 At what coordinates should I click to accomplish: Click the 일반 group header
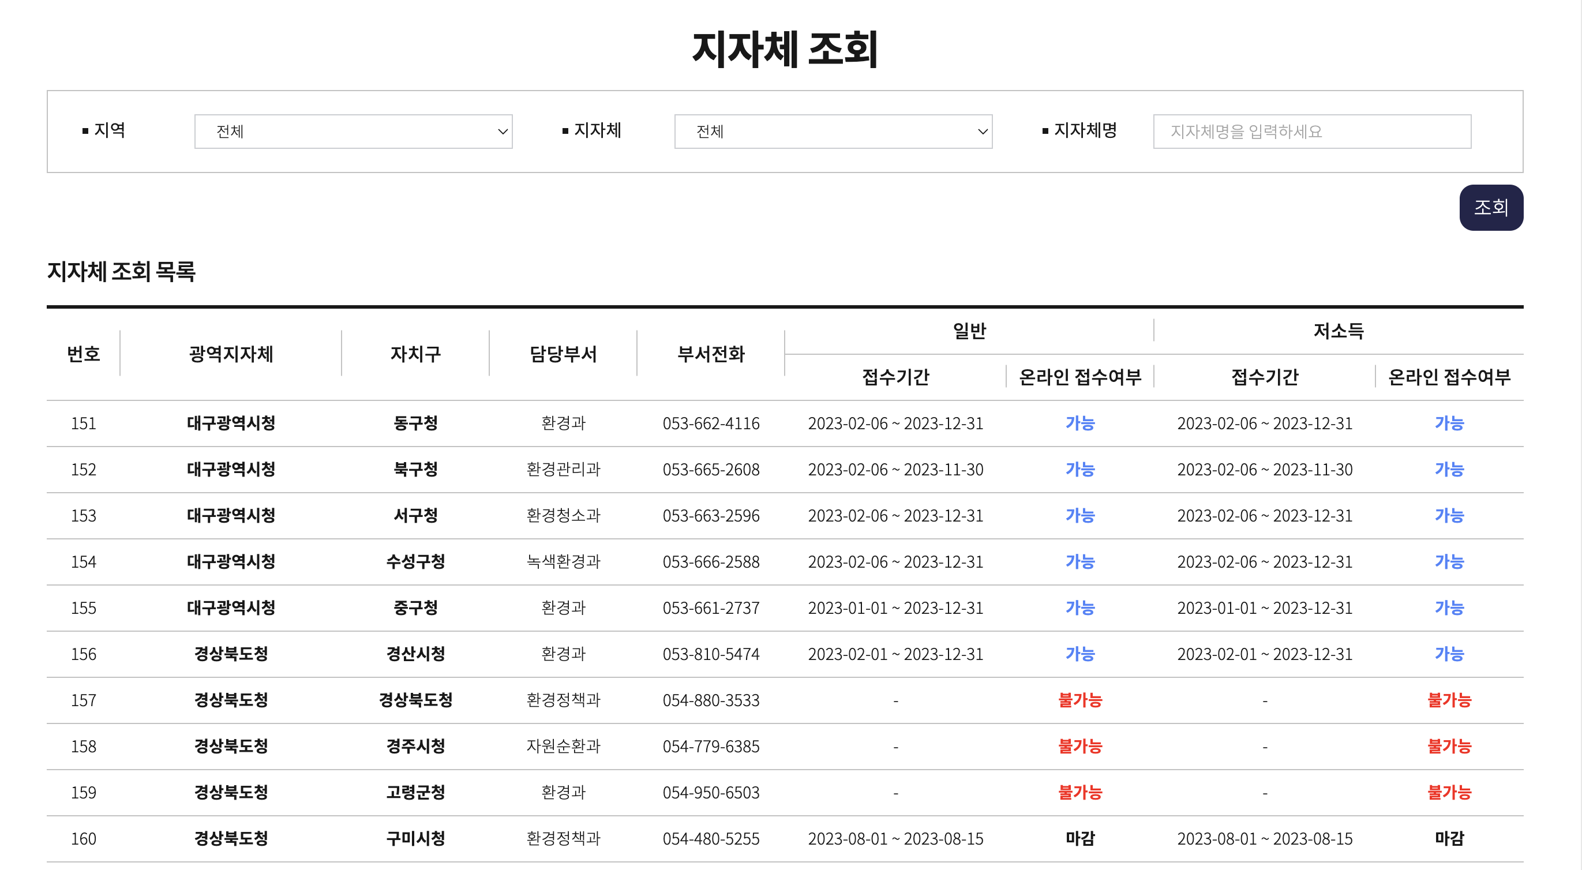click(969, 331)
